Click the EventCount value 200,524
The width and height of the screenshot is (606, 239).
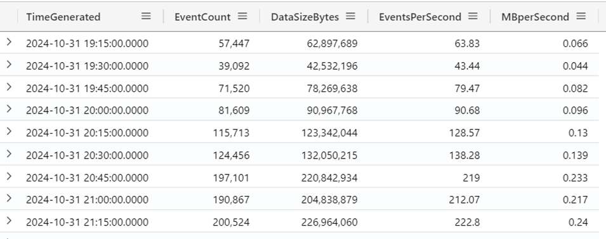click(x=231, y=222)
